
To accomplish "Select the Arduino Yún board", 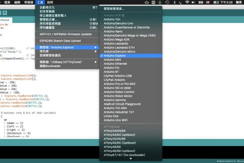I will pyautogui.click(x=131, y=19).
